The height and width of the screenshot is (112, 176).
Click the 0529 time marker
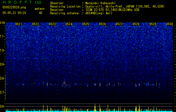tap(153, 24)
